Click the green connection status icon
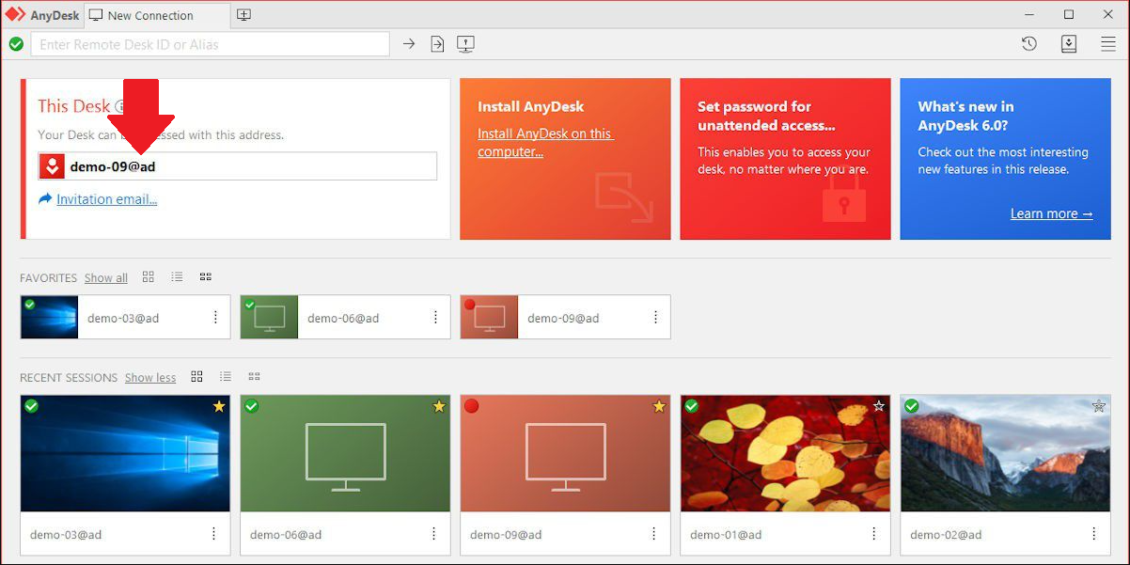 point(16,44)
